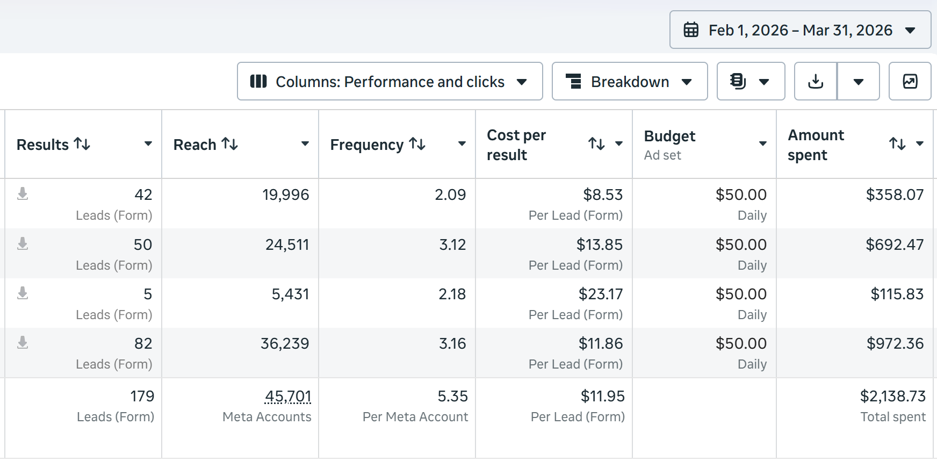
Task: Select the $972.36 amount spent cell
Action: click(855, 352)
